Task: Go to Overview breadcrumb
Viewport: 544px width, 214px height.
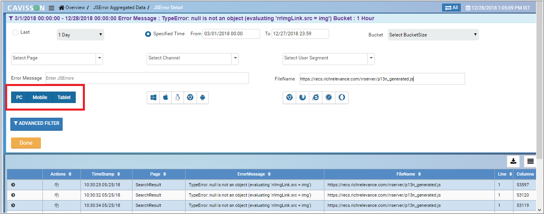Action: 72,8
